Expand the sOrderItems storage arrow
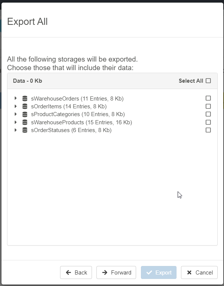This screenshot has height=286, width=224. pyautogui.click(x=16, y=106)
